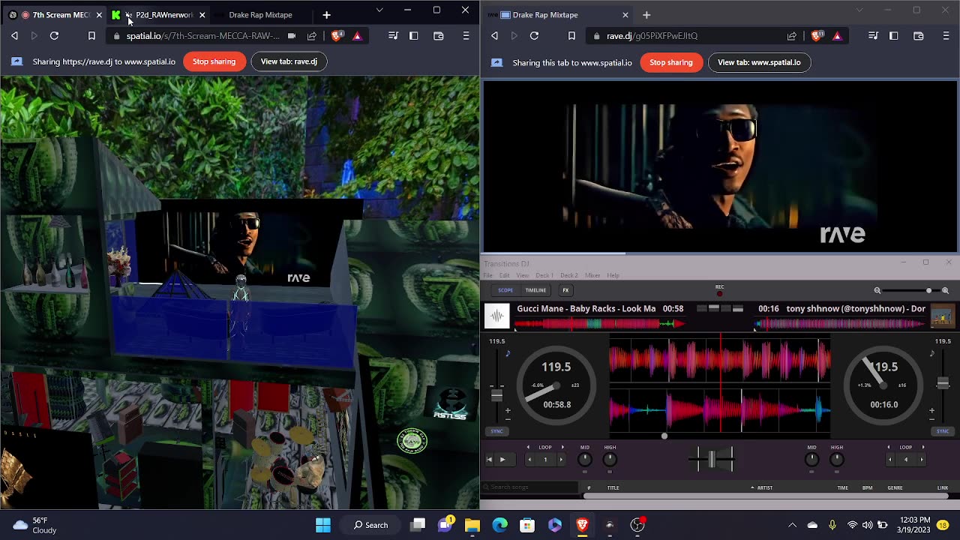This screenshot has width=960, height=540.
Task: Zoom in waveform with magnifier plus in Transitions DJ
Action: click(x=945, y=290)
